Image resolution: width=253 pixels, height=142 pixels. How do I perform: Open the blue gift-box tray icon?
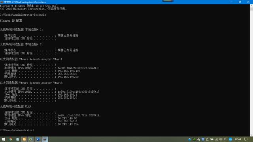pyautogui.click(x=189, y=139)
